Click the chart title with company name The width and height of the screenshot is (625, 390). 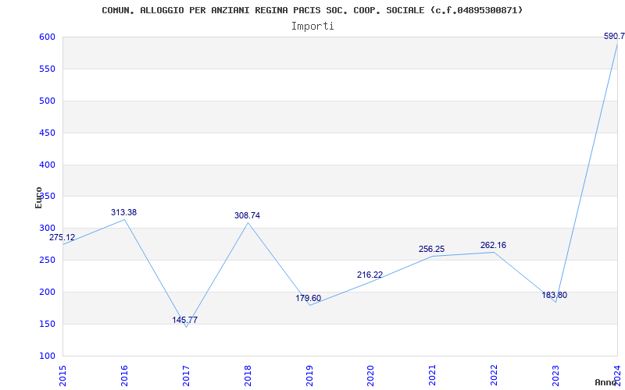(x=312, y=10)
